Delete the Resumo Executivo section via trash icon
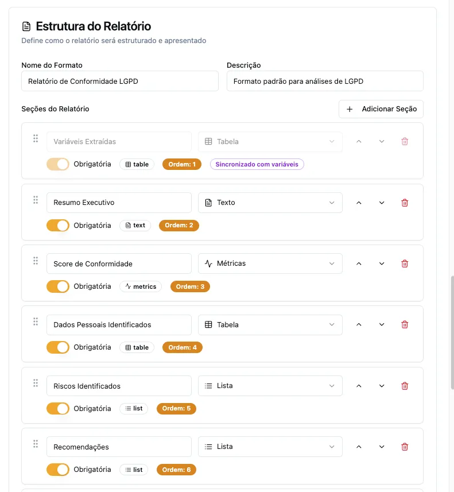Image resolution: width=454 pixels, height=492 pixels. click(x=405, y=202)
